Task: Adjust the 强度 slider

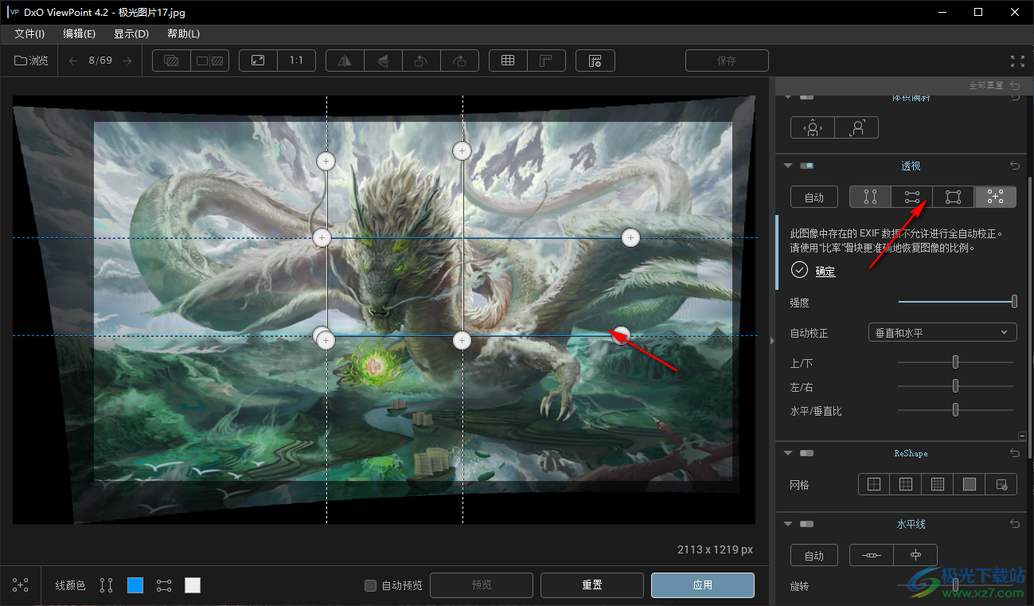Action: pos(956,302)
